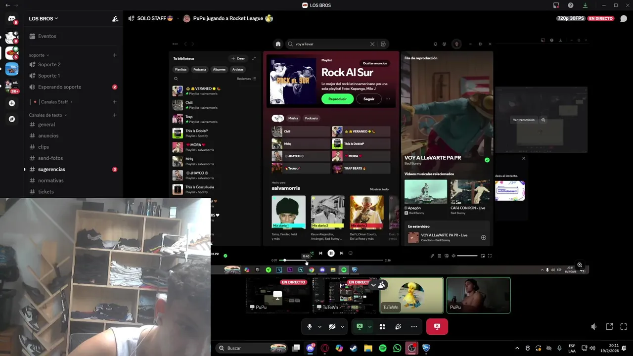Image resolution: width=633 pixels, height=356 pixels.
Task: Show participants icon above TuTeWn tile
Action: coord(381,285)
